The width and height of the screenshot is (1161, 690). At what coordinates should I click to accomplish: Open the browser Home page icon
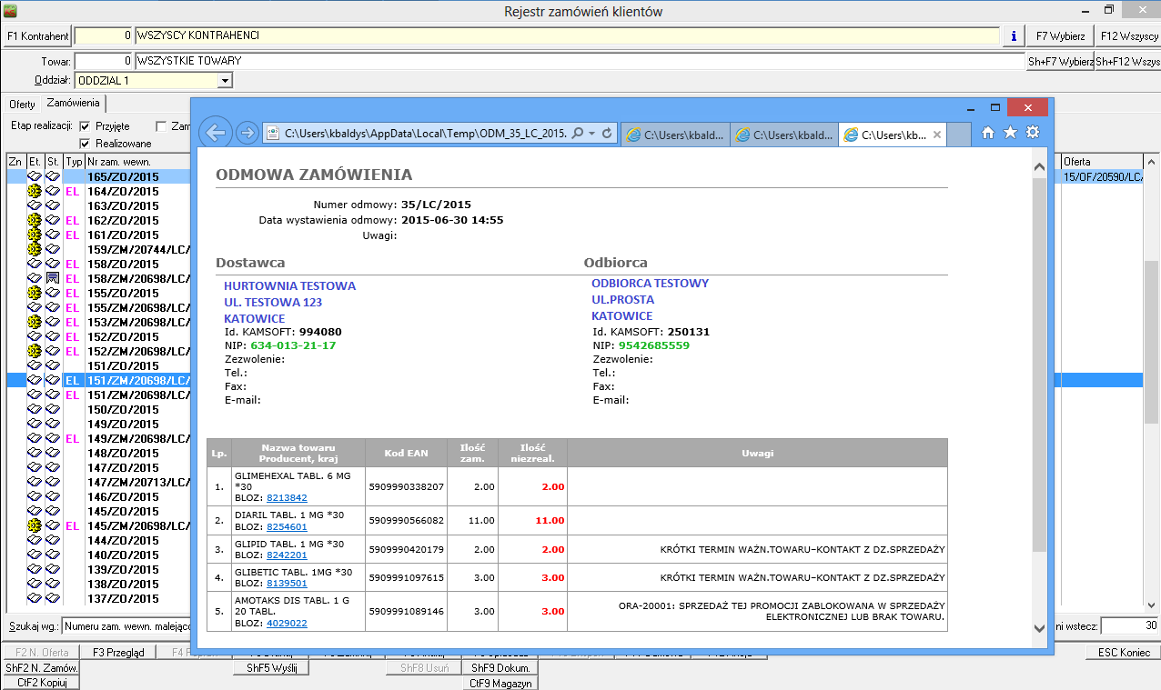tap(988, 133)
